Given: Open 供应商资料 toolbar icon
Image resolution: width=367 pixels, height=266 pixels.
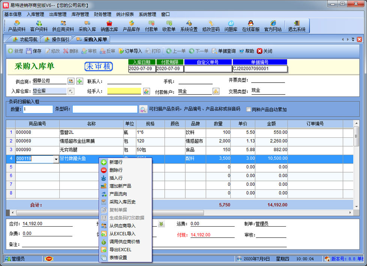Looking at the screenshot, I should click(x=63, y=26).
